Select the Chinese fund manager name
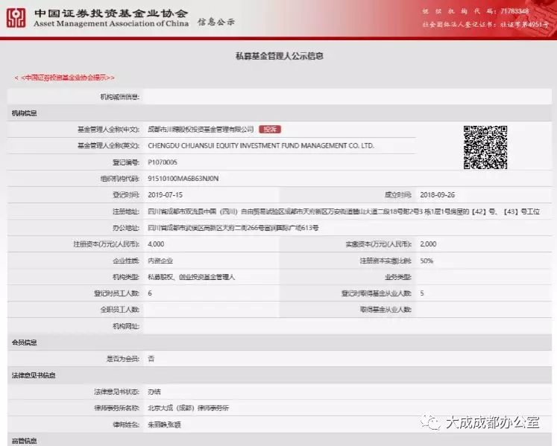The height and width of the screenshot is (446, 557). click(x=201, y=129)
